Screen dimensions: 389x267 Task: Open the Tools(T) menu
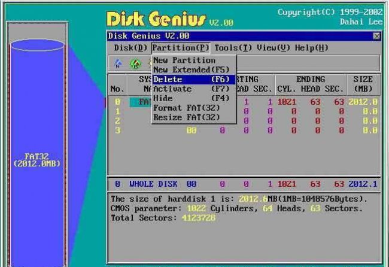pos(233,48)
